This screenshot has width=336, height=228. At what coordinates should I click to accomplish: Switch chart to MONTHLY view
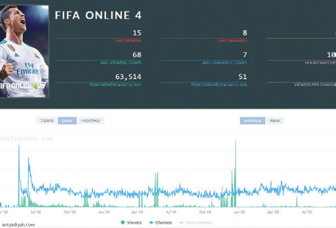pos(91,121)
